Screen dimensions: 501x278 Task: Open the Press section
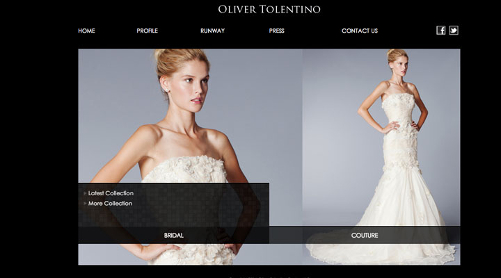click(276, 31)
